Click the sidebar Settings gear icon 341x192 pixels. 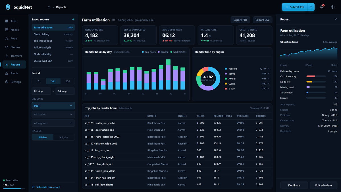click(7, 82)
